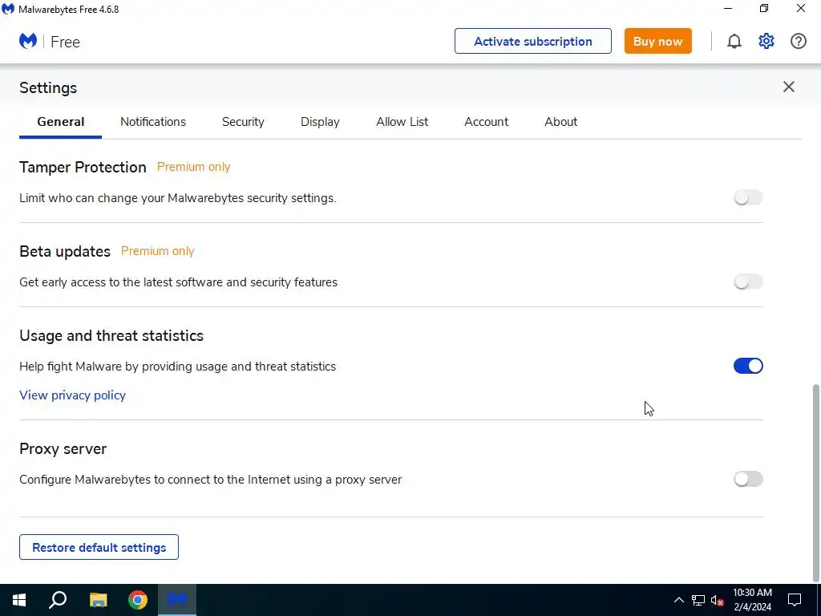Open View privacy policy link

click(72, 395)
